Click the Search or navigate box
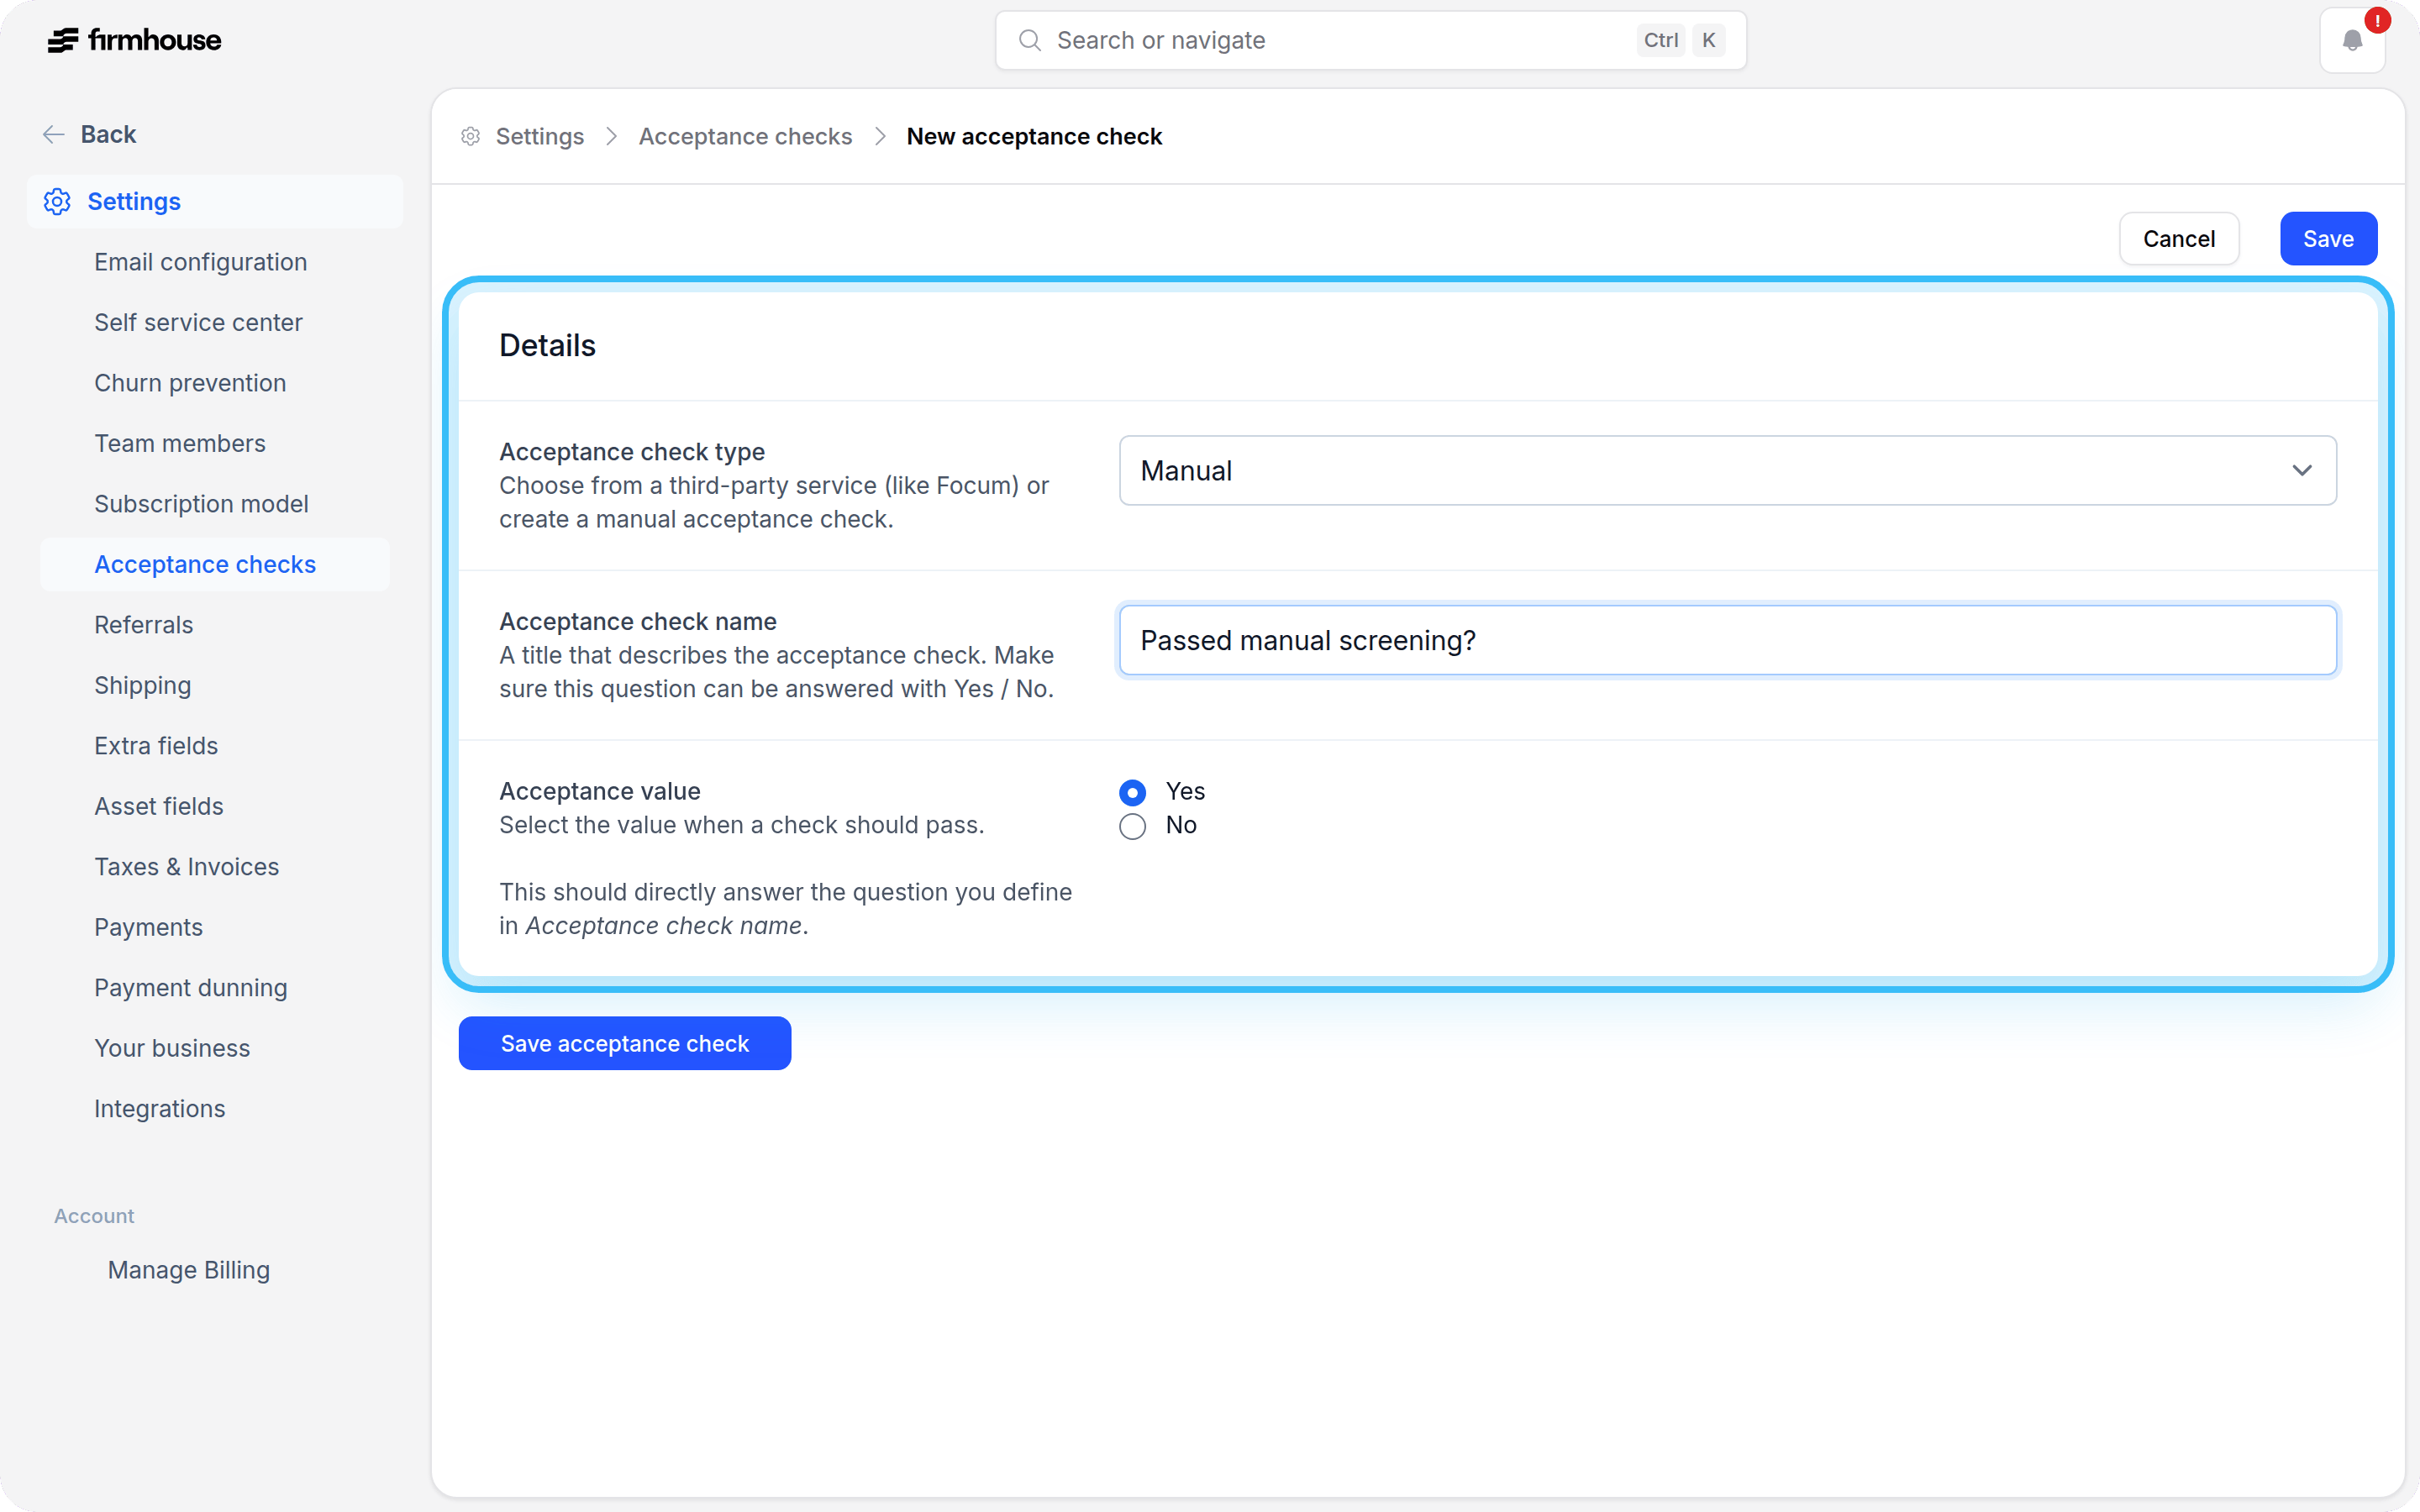 1370,40
